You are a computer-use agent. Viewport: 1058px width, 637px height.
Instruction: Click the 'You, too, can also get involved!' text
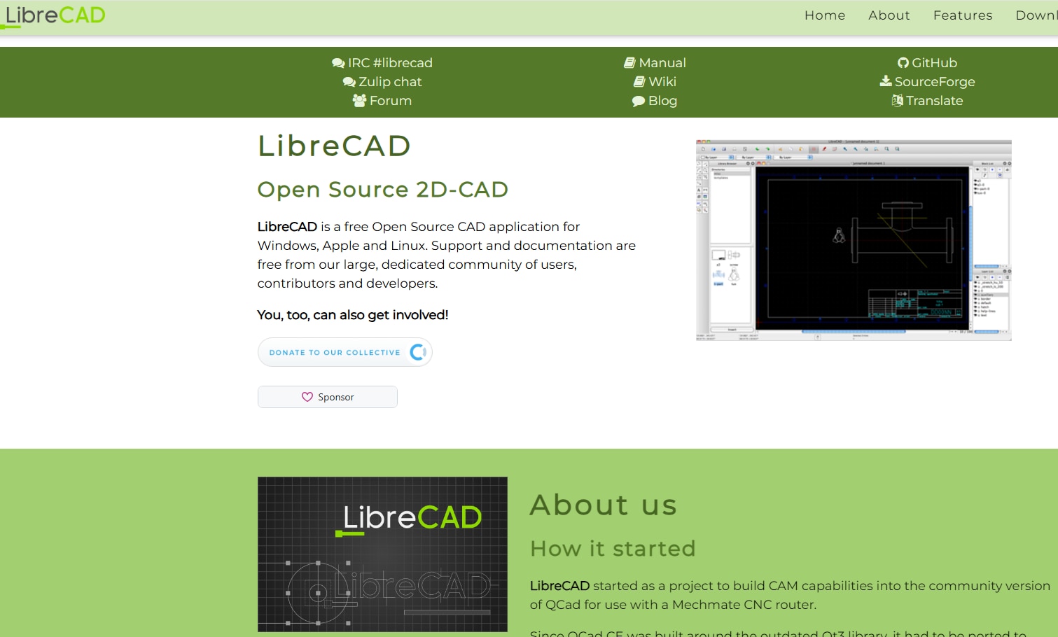353,315
